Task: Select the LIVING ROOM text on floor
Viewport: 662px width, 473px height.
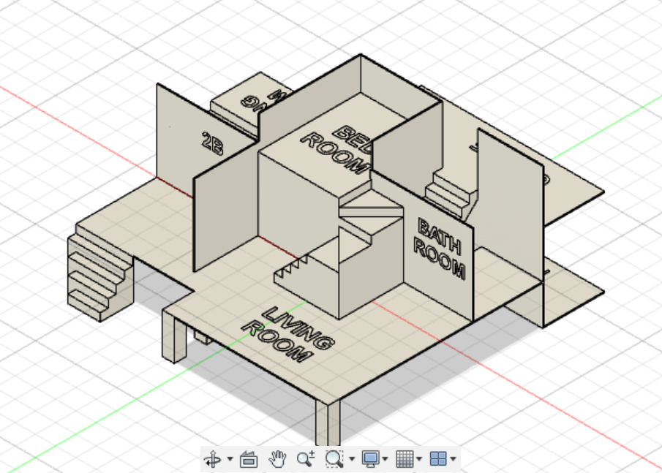Action: (x=289, y=335)
